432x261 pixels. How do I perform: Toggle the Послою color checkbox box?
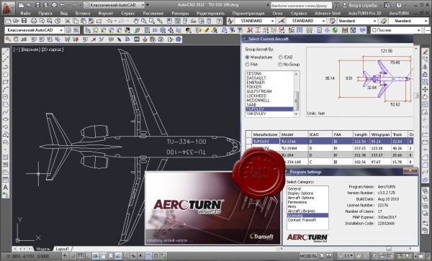click(x=374, y=30)
